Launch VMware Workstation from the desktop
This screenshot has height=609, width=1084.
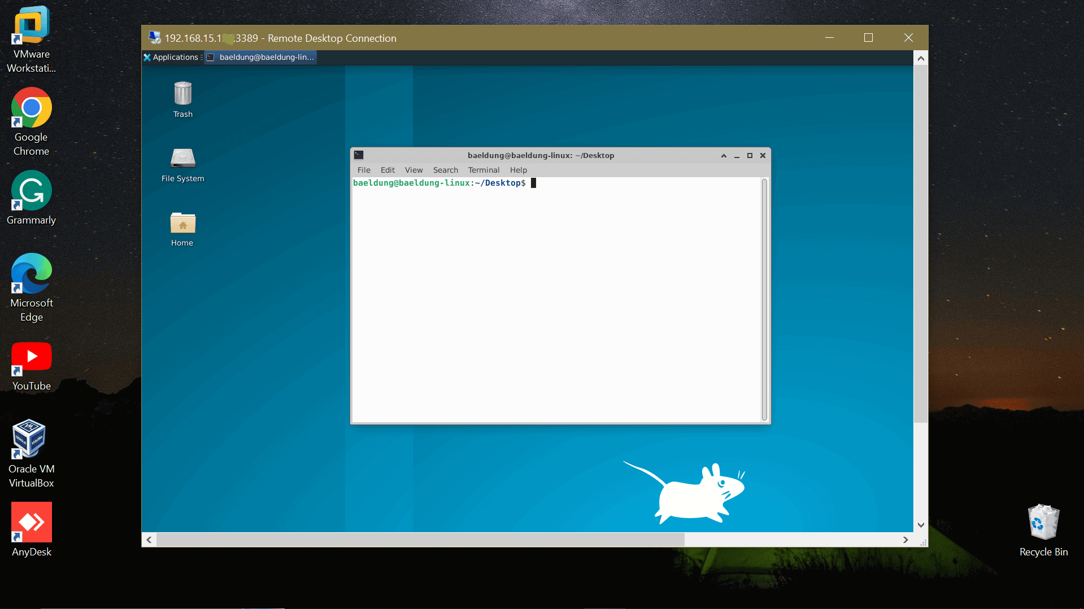click(x=31, y=25)
